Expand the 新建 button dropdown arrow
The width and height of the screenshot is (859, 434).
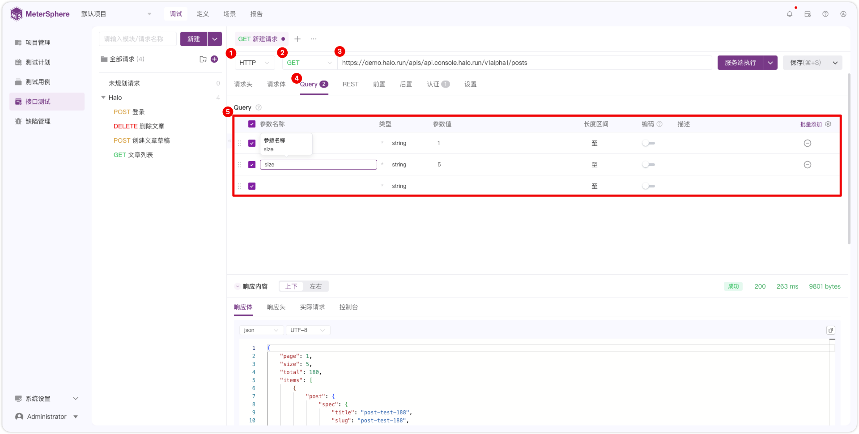click(215, 39)
